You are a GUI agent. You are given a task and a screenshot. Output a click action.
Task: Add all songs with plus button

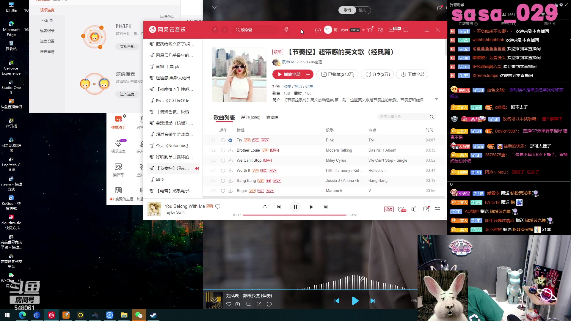[308, 74]
